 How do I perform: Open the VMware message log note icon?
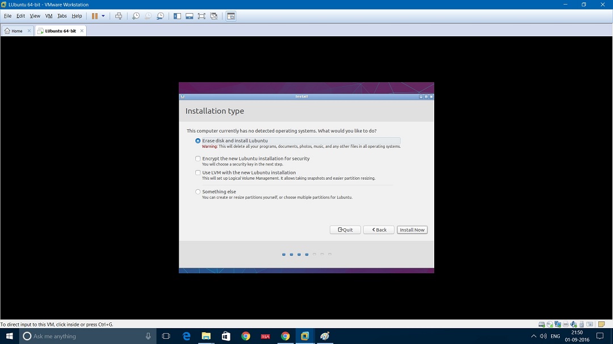602,325
